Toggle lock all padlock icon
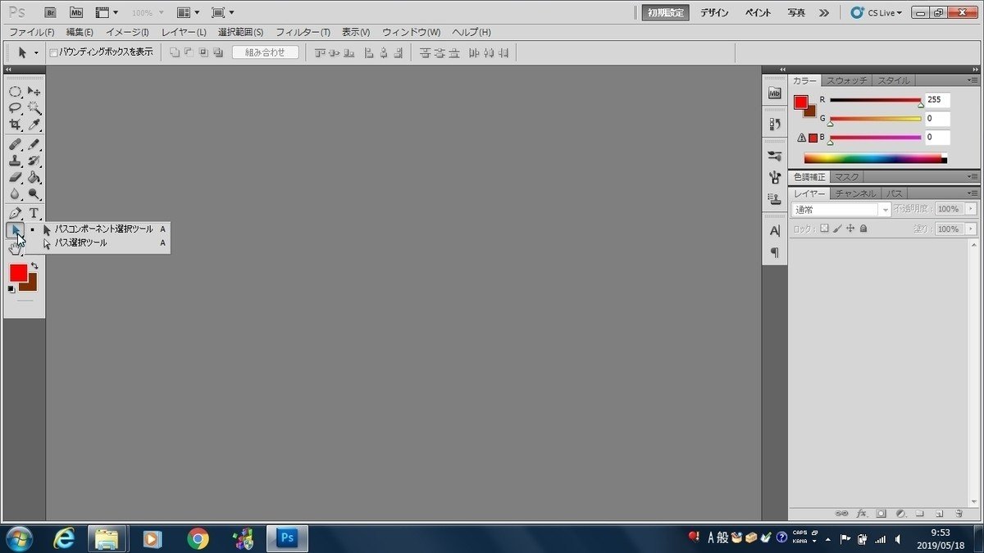This screenshot has height=553, width=984. [863, 229]
